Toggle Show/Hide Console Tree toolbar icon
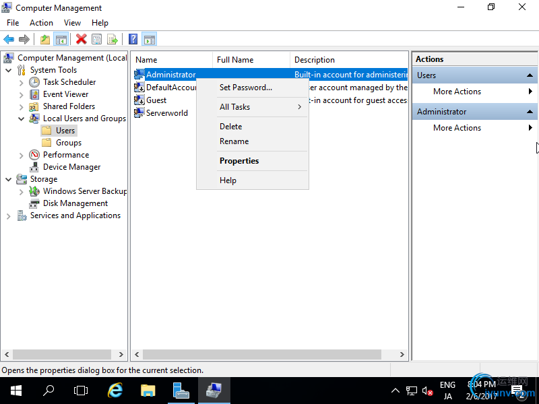The image size is (539, 404). coord(61,40)
